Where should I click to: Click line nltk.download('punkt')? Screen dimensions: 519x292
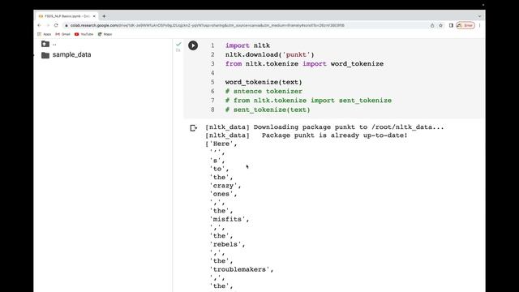[x=270, y=54]
